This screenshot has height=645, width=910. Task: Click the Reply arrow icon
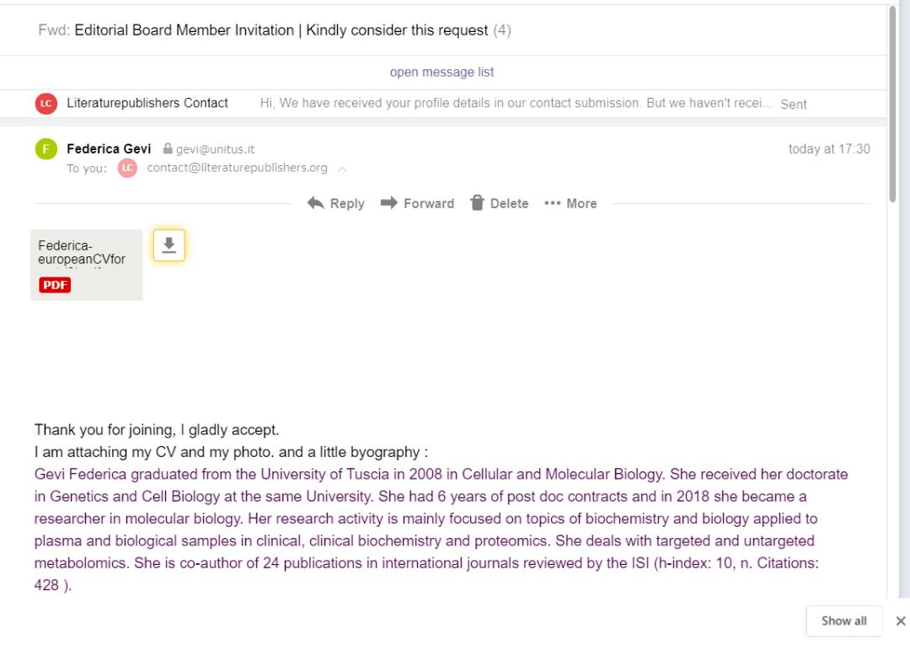[316, 203]
